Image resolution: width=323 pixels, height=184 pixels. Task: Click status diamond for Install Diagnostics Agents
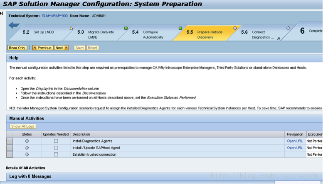pos(27,141)
